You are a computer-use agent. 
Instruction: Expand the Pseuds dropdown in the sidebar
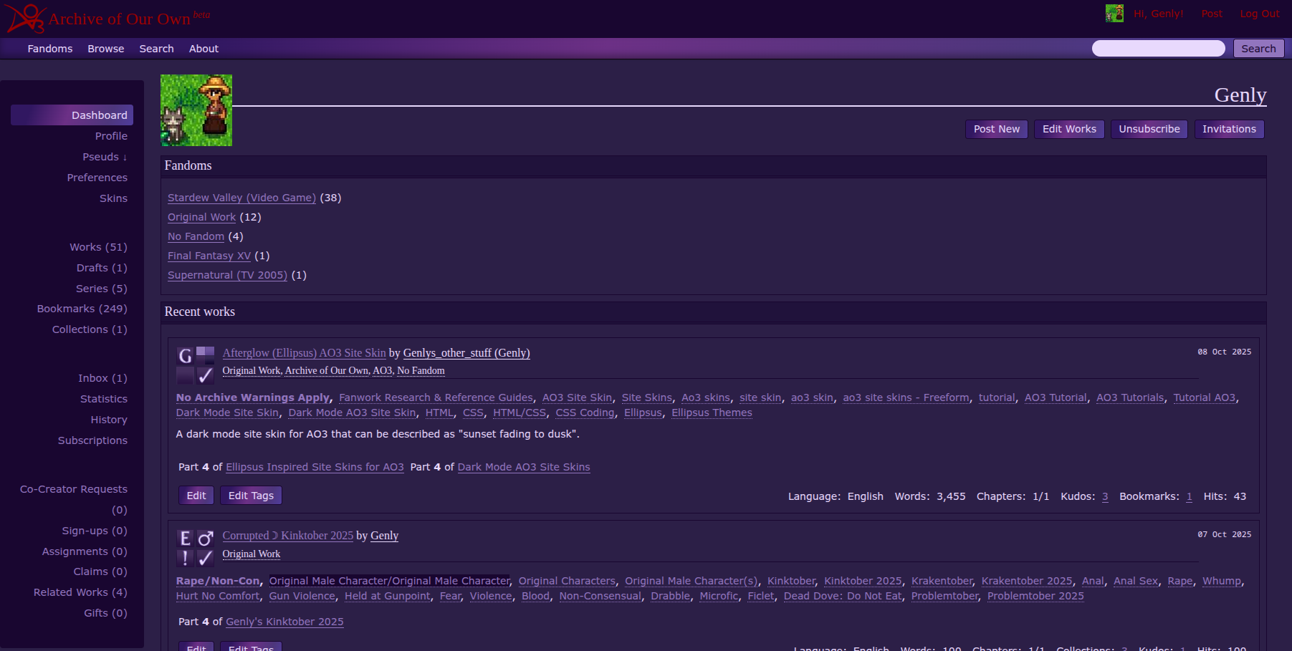tap(104, 157)
